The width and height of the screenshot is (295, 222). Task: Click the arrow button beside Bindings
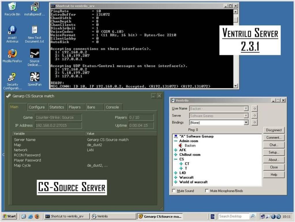click(254, 123)
